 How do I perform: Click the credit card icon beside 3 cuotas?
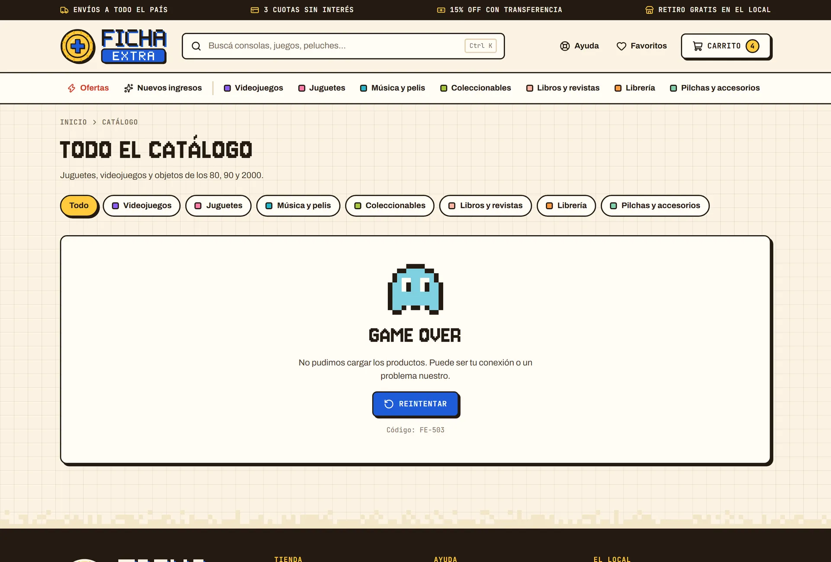[255, 10]
